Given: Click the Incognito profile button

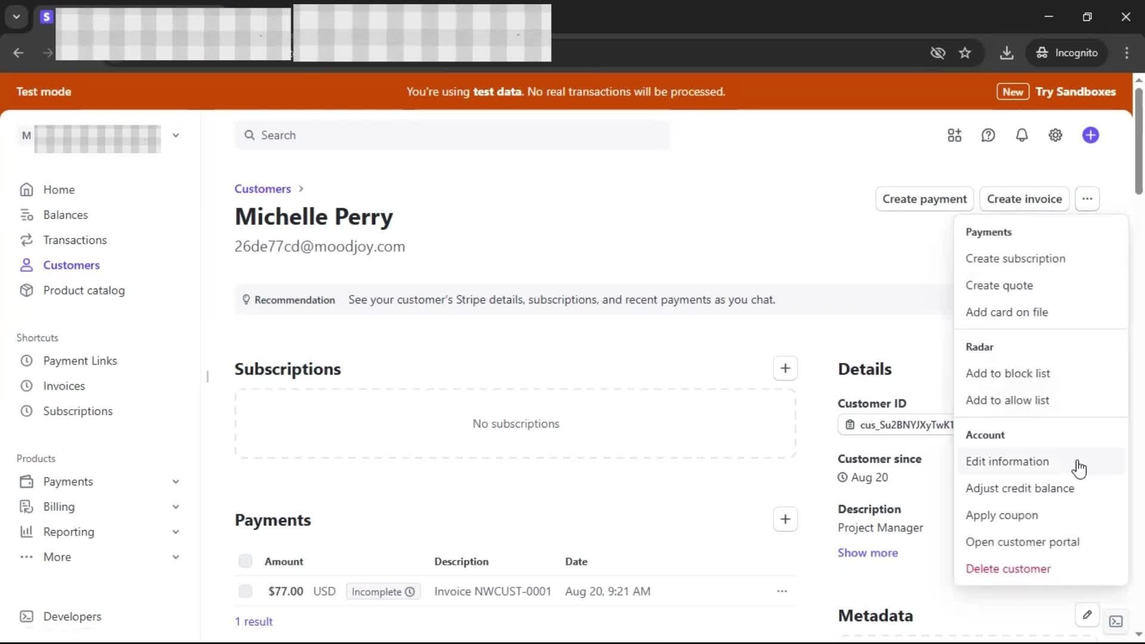Looking at the screenshot, I should tap(1067, 53).
